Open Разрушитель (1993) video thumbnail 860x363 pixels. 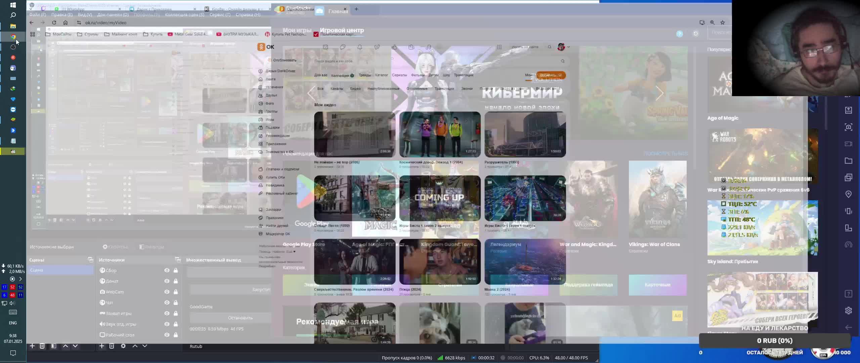pyautogui.click(x=525, y=134)
